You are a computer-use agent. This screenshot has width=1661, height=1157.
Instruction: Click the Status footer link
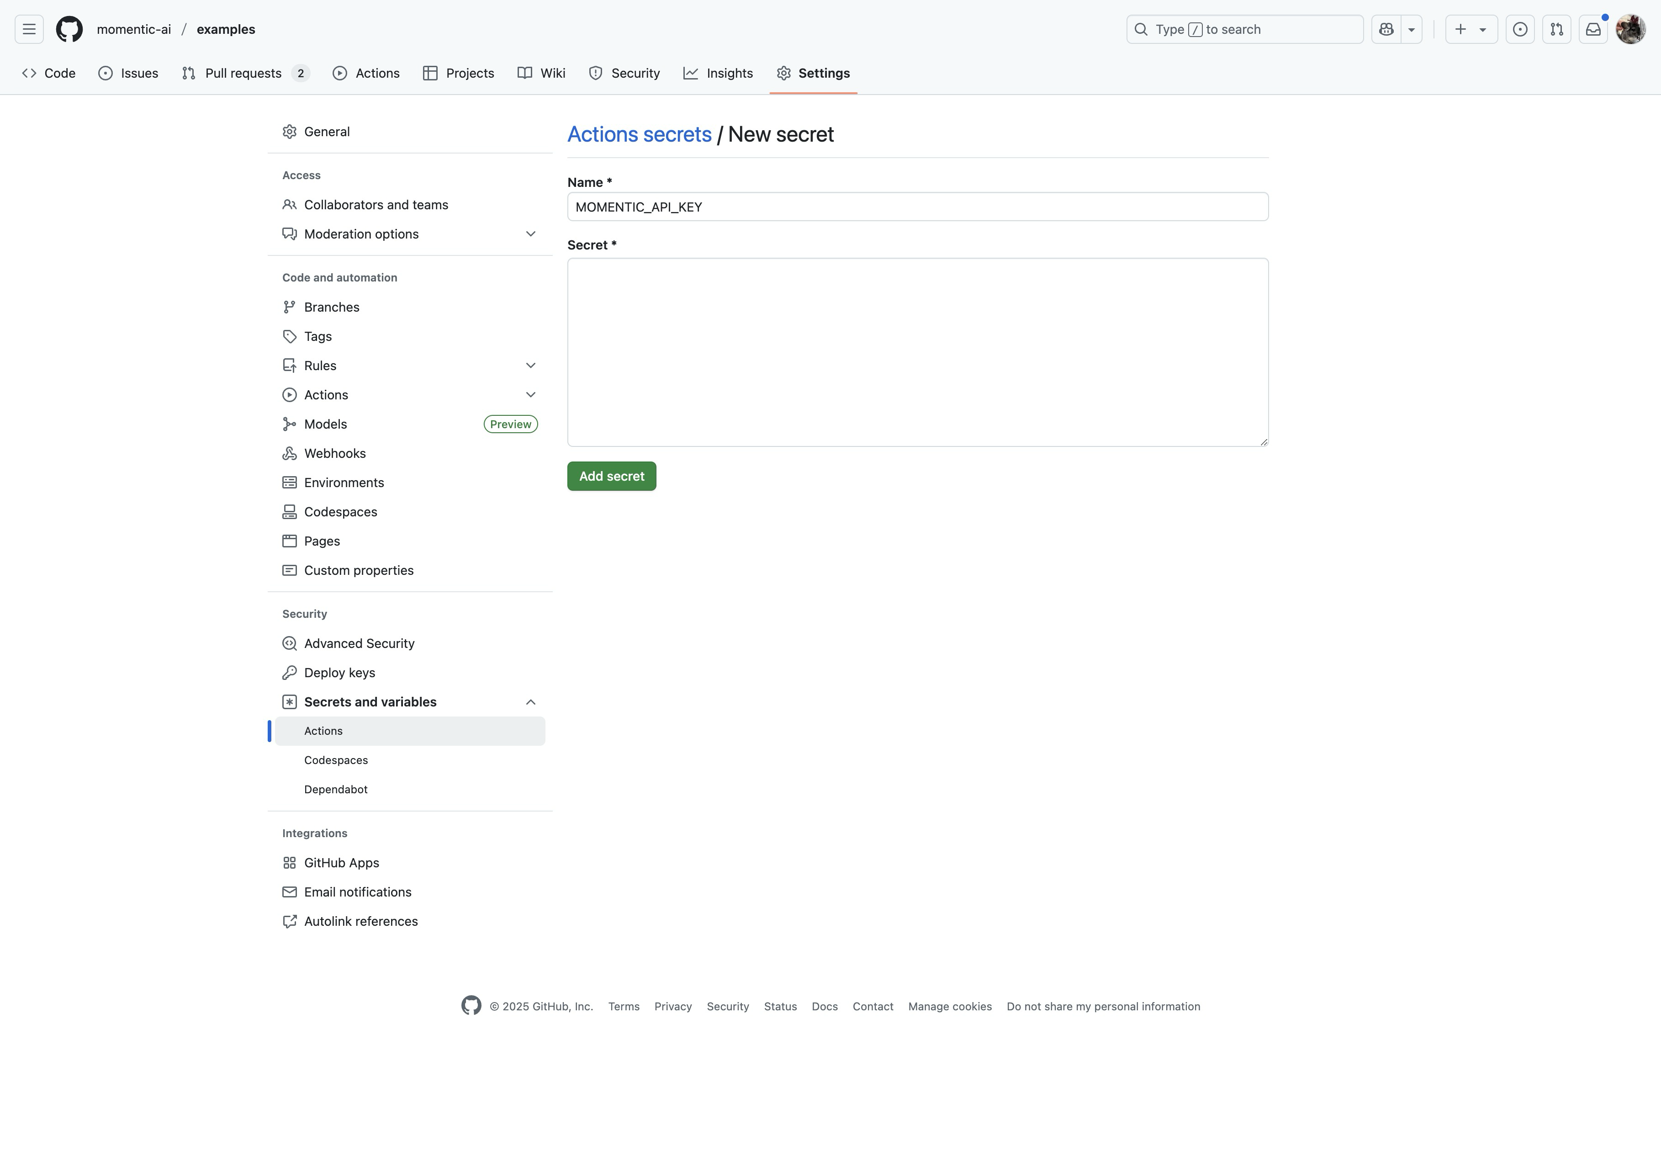pos(780,1007)
